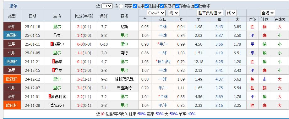This screenshot has height=119, width=289.
Task: Click the 6.63 away odds value
Action: point(237,79)
